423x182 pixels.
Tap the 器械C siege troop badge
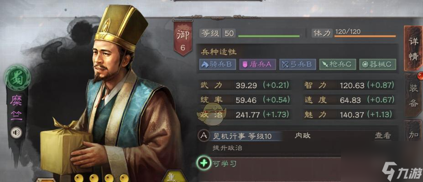[x=378, y=65]
